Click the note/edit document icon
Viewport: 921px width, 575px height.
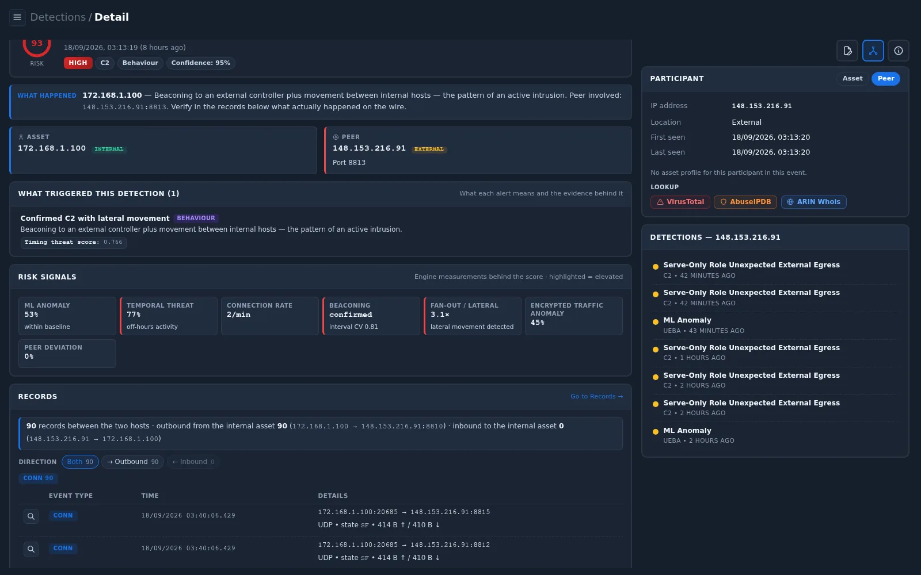847,51
